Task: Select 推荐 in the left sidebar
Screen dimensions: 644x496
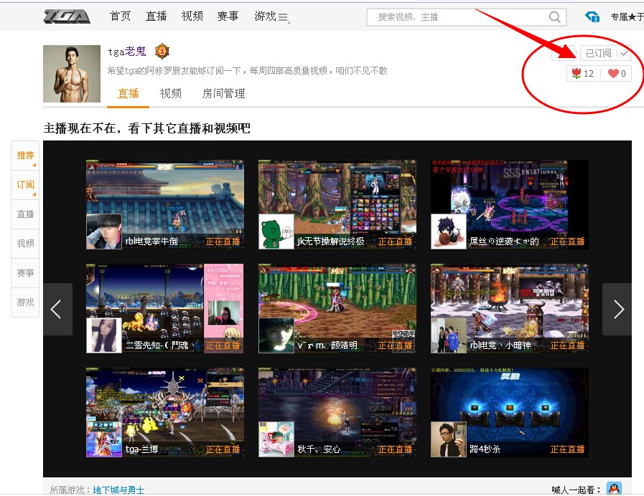Action: click(x=25, y=156)
